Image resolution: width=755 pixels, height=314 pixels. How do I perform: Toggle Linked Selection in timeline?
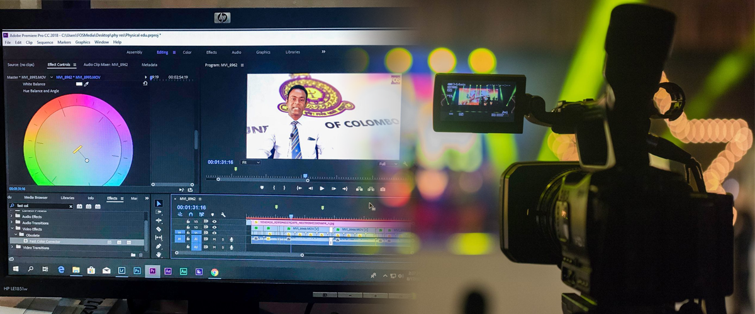tap(201, 214)
